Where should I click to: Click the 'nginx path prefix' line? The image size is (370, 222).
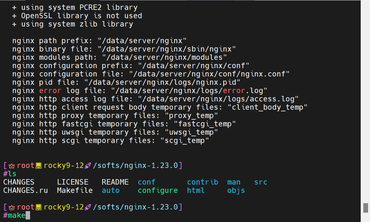point(99,41)
